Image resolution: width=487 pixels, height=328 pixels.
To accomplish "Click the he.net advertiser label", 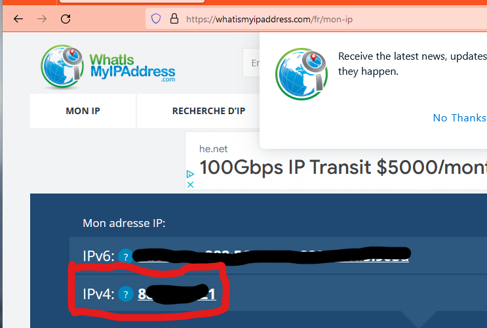I will [x=214, y=149].
